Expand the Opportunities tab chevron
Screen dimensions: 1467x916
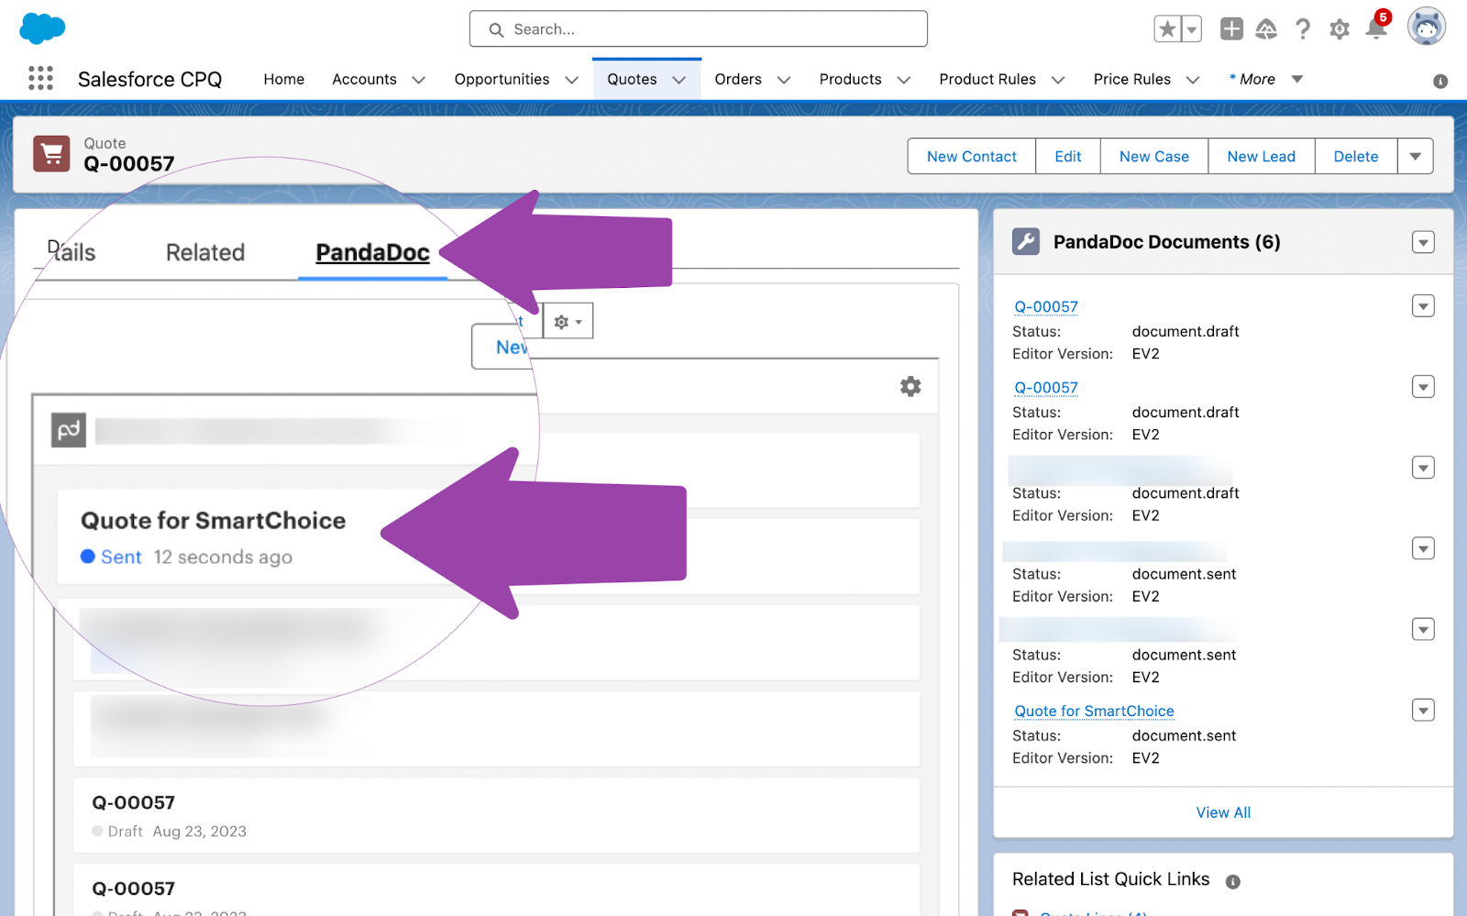[572, 80]
